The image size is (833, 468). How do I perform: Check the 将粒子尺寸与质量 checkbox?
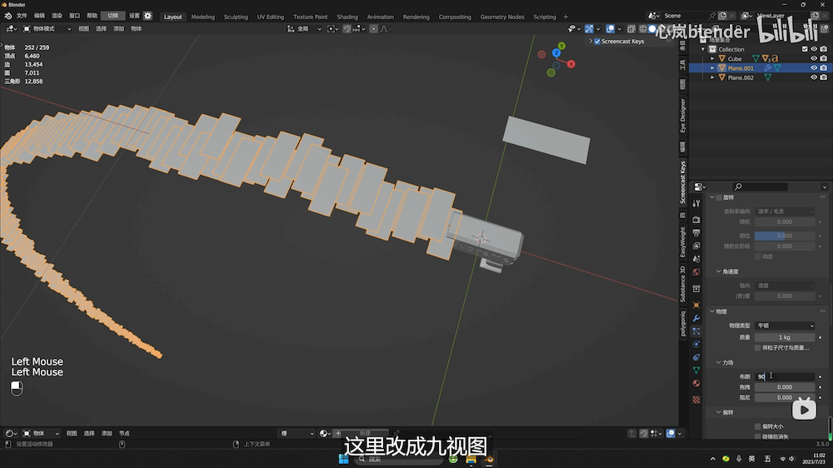(x=757, y=348)
